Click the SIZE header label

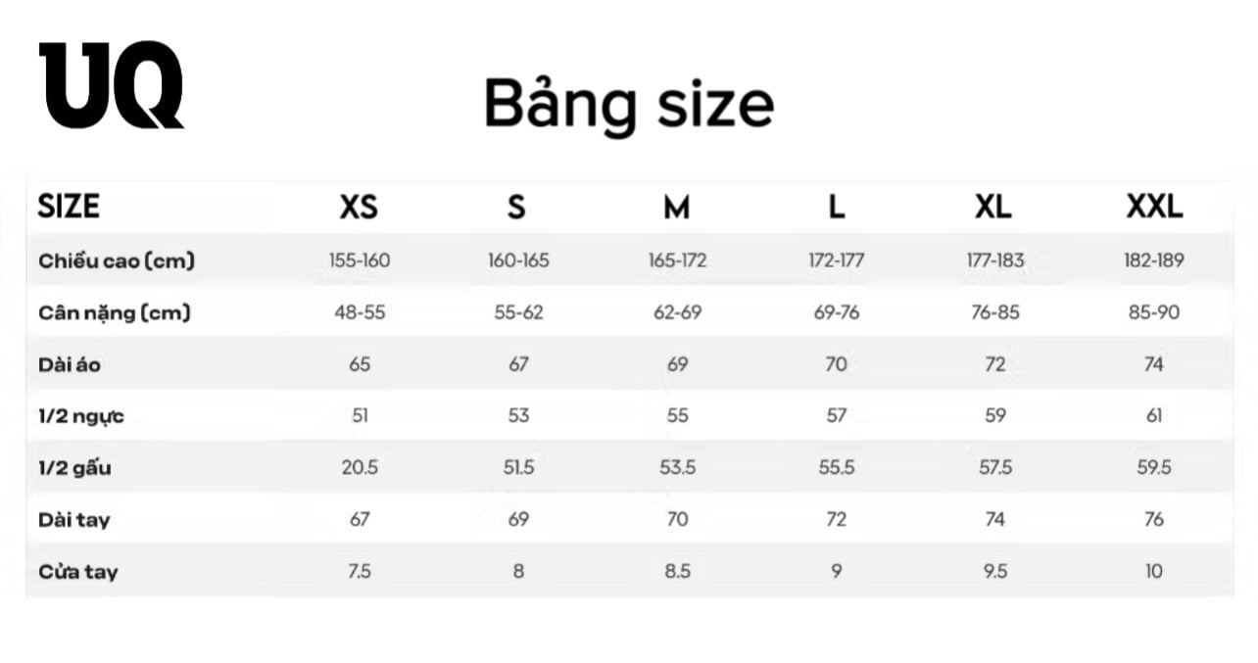69,208
